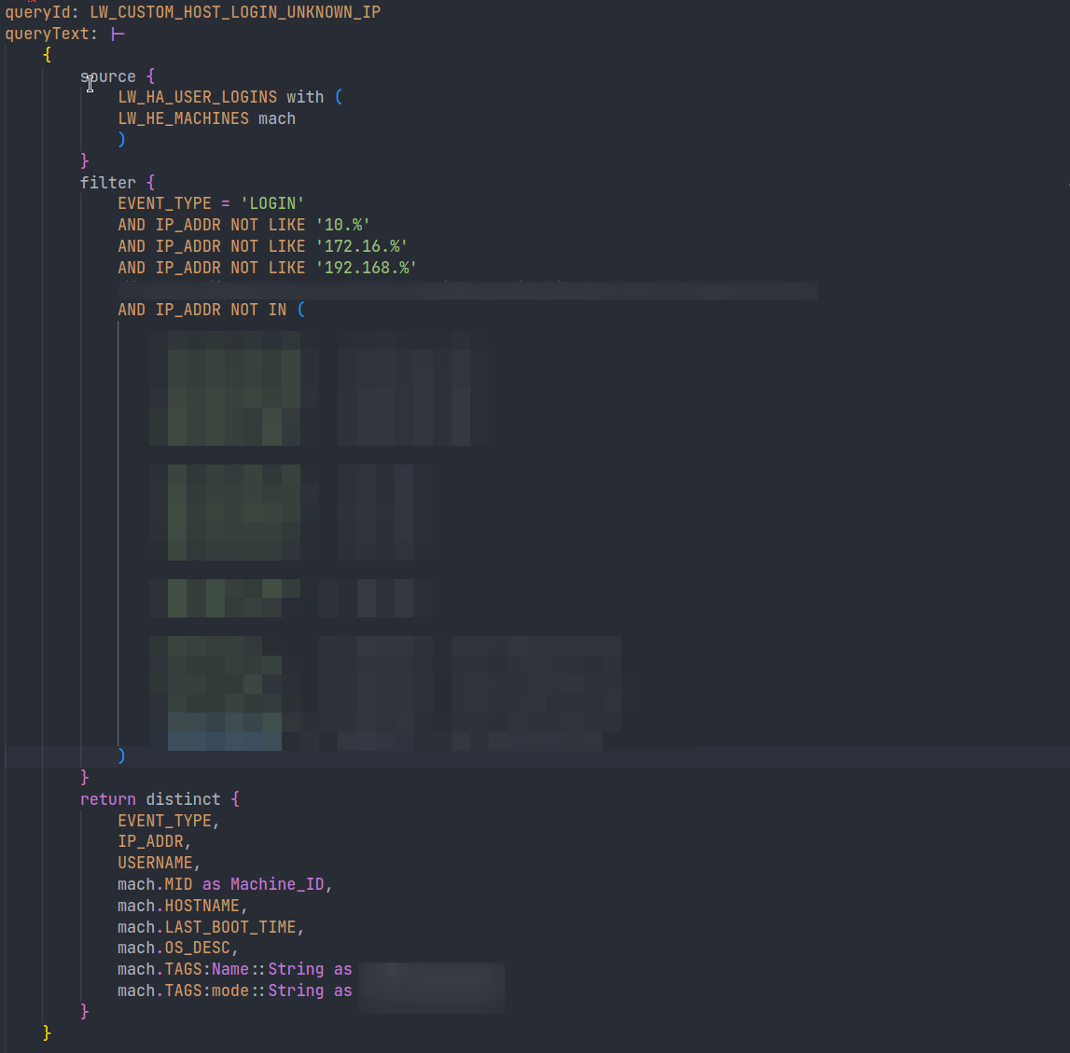The height and width of the screenshot is (1053, 1070).
Task: Click the return keyword
Action: click(108, 799)
